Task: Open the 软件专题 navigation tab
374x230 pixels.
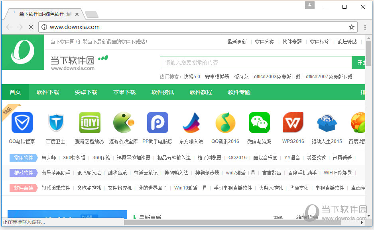Action: [239, 92]
